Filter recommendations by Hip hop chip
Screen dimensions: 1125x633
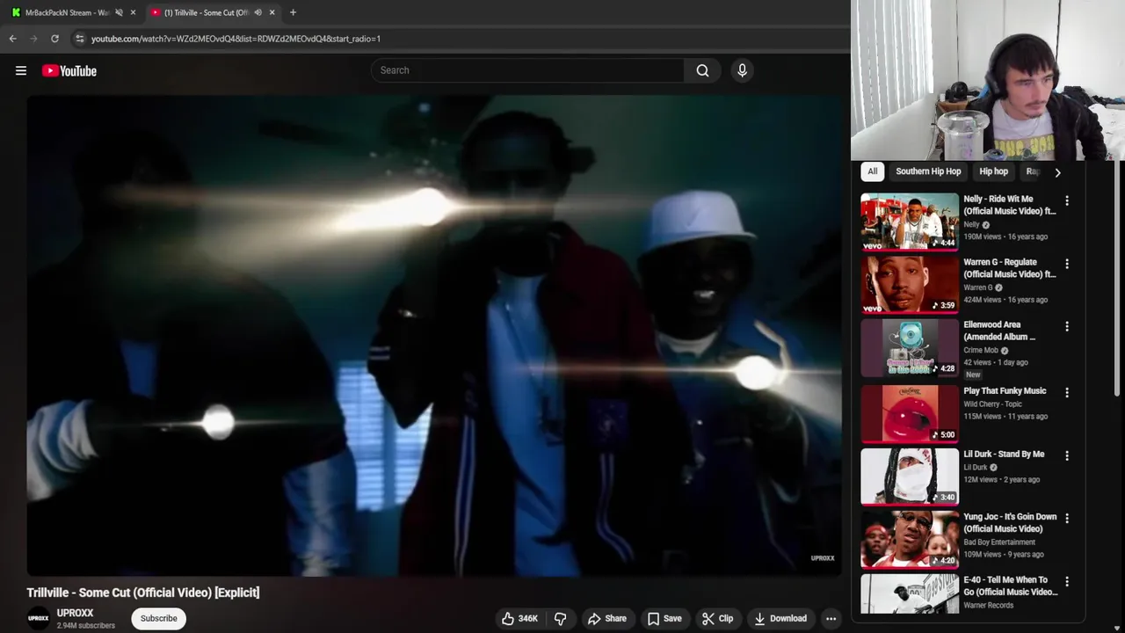click(993, 171)
